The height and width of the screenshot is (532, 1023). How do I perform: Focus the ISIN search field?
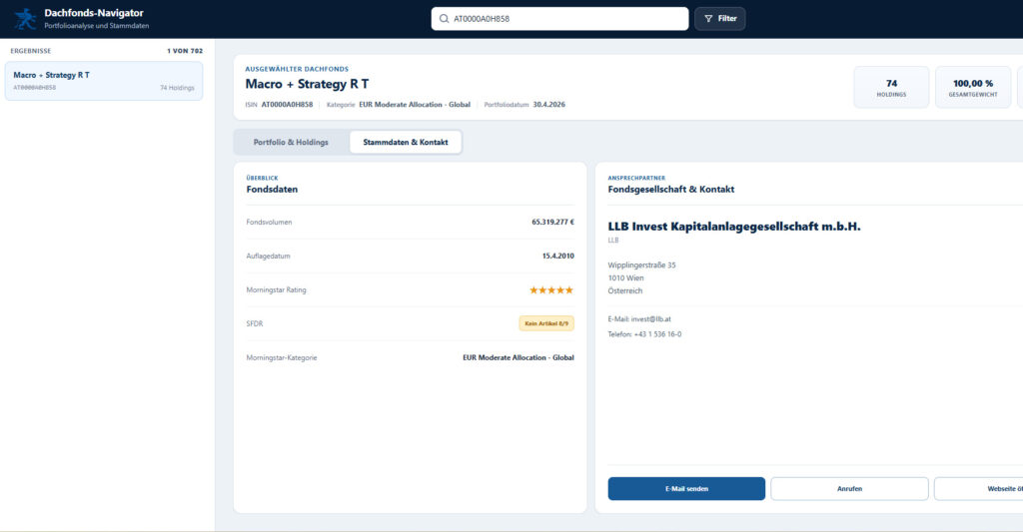point(559,19)
